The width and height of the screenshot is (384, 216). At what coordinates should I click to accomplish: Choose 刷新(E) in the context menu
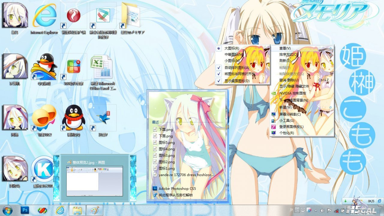tap(302, 61)
